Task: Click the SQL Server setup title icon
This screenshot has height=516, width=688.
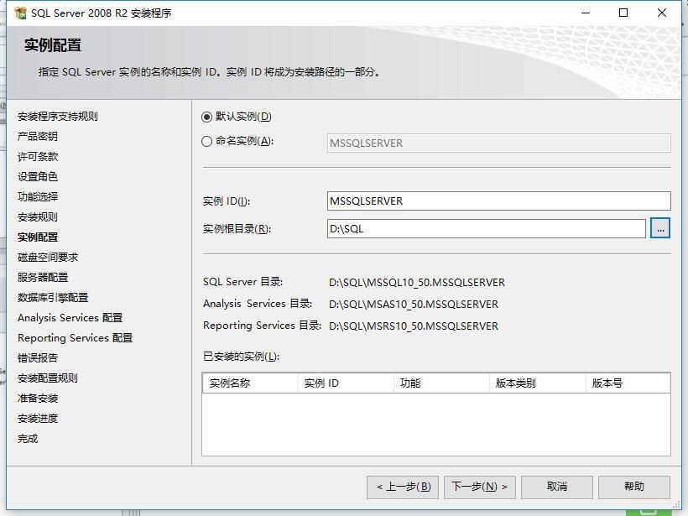Action: (20, 13)
